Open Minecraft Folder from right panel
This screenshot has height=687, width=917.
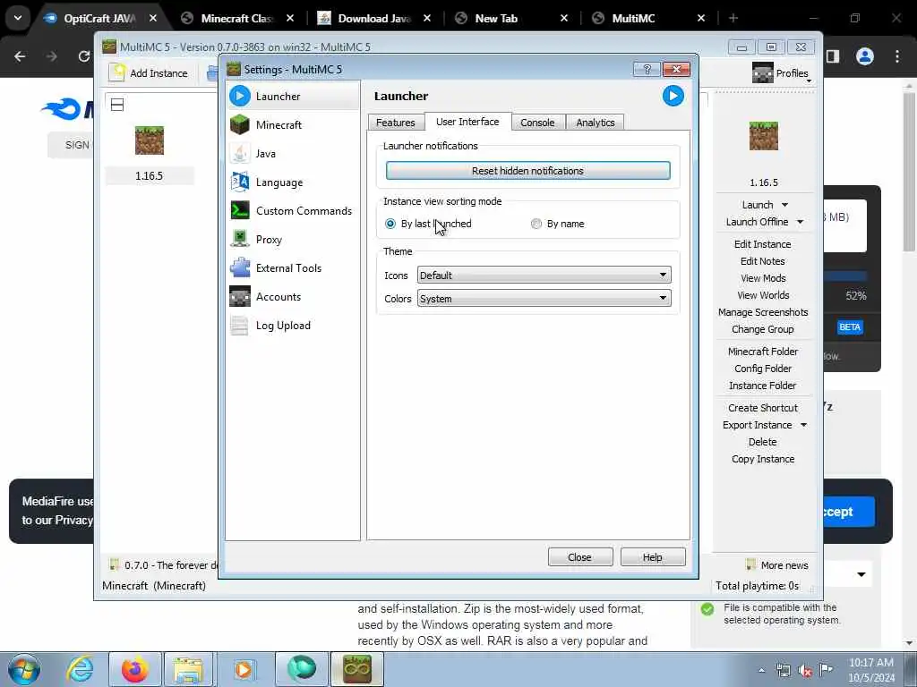point(763,351)
